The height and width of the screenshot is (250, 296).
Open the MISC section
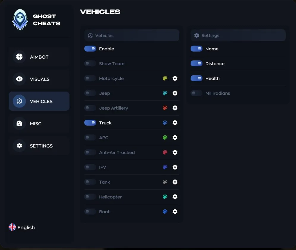click(x=39, y=124)
